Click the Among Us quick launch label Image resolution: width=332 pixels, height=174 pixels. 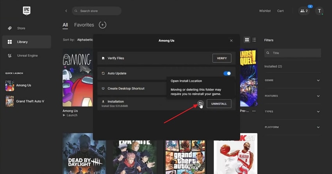pos(23,85)
